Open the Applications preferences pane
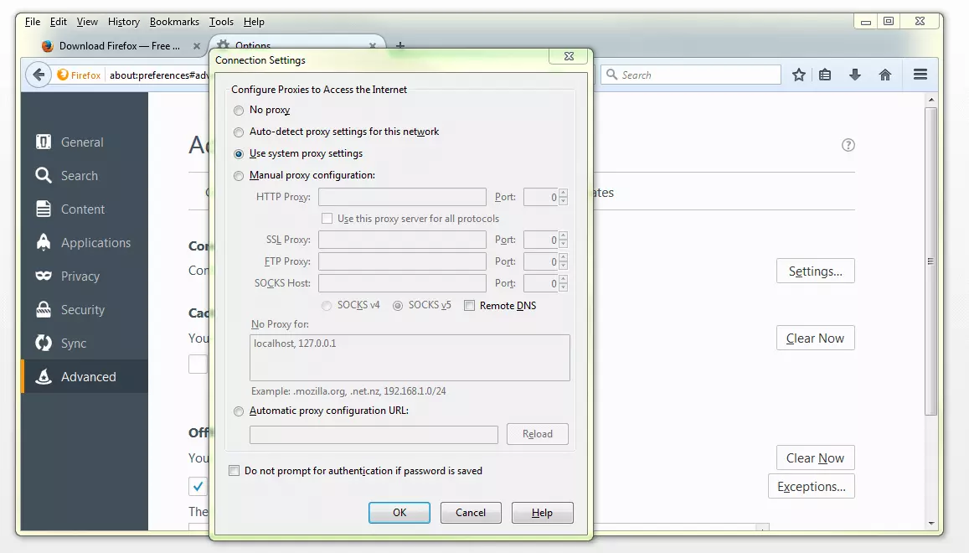 85,242
